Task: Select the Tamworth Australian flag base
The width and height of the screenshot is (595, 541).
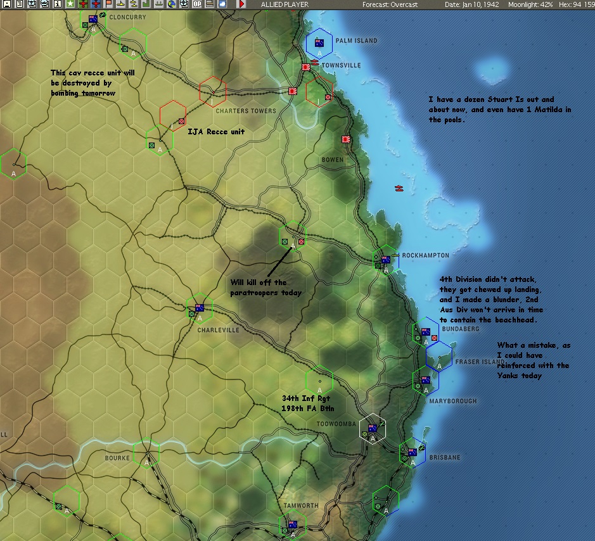Action: 293,525
